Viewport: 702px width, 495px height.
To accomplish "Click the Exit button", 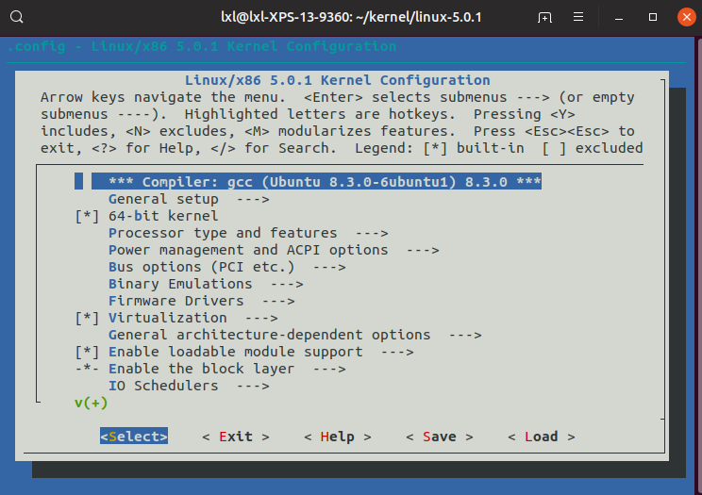I will coord(236,437).
